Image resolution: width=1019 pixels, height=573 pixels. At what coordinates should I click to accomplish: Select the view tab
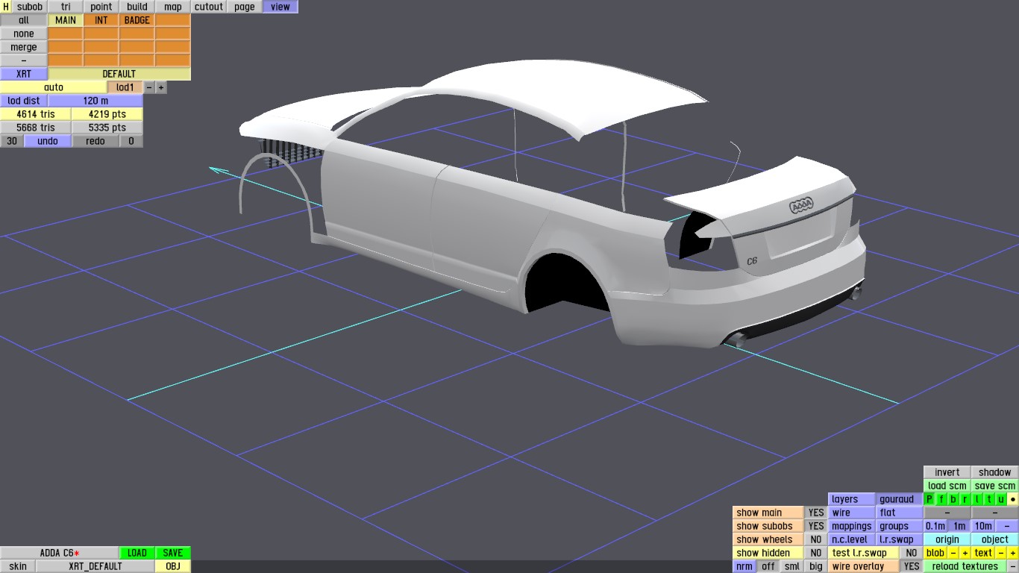(x=280, y=7)
